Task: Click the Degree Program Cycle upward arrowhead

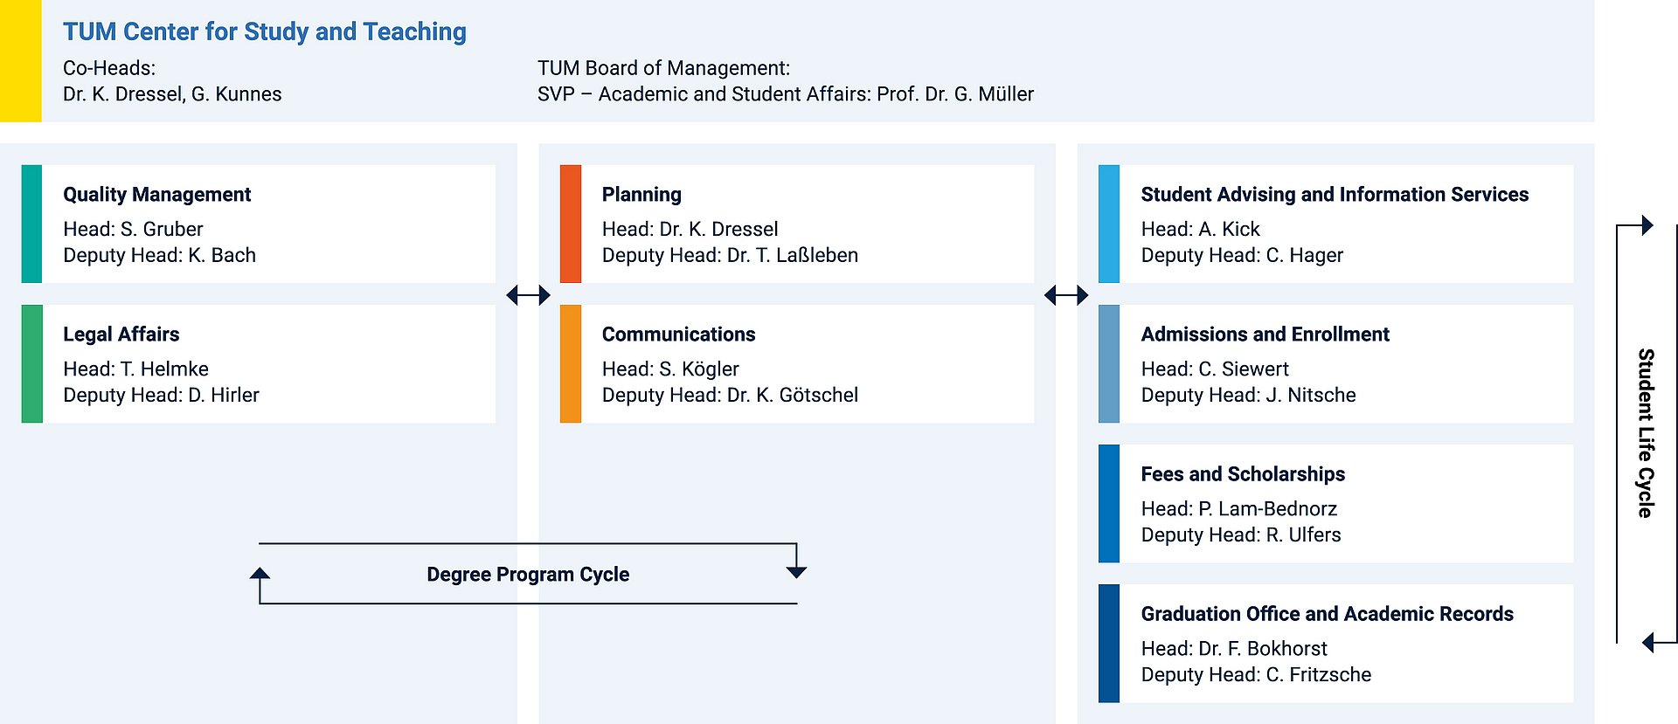Action: (260, 575)
